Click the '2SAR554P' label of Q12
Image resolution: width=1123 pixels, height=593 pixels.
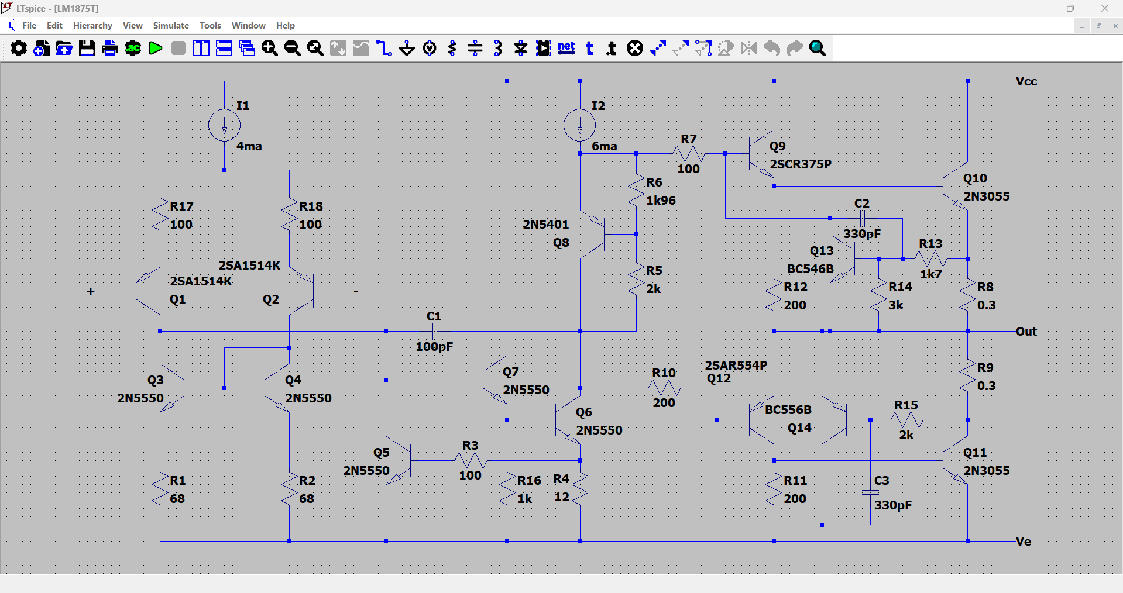pyautogui.click(x=736, y=366)
